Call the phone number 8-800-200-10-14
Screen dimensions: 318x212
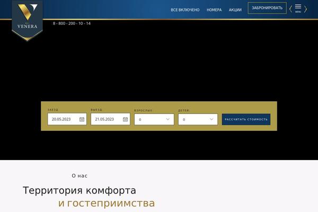pos(72,23)
